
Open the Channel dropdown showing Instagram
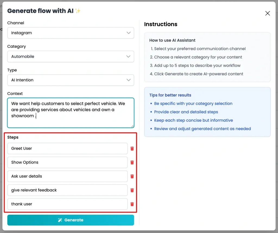[x=71, y=33]
